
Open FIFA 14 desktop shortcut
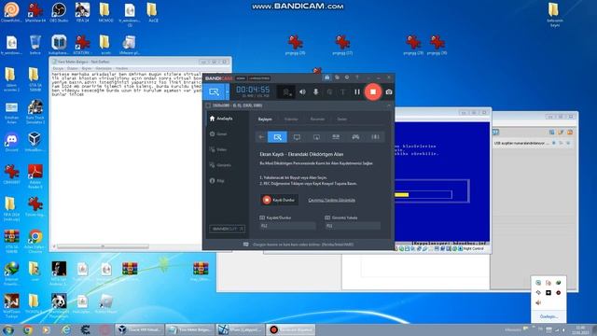pos(83,12)
